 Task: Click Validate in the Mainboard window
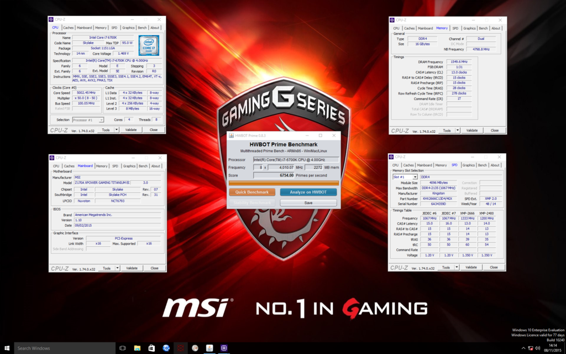click(x=132, y=268)
